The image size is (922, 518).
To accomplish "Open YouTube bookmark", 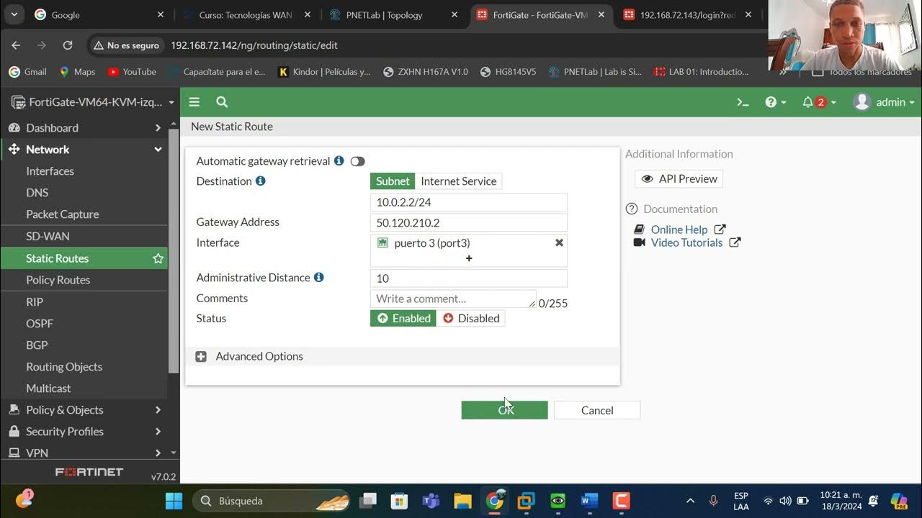I will tap(132, 72).
